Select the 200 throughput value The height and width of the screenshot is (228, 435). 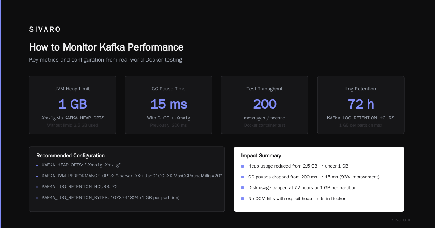click(265, 104)
